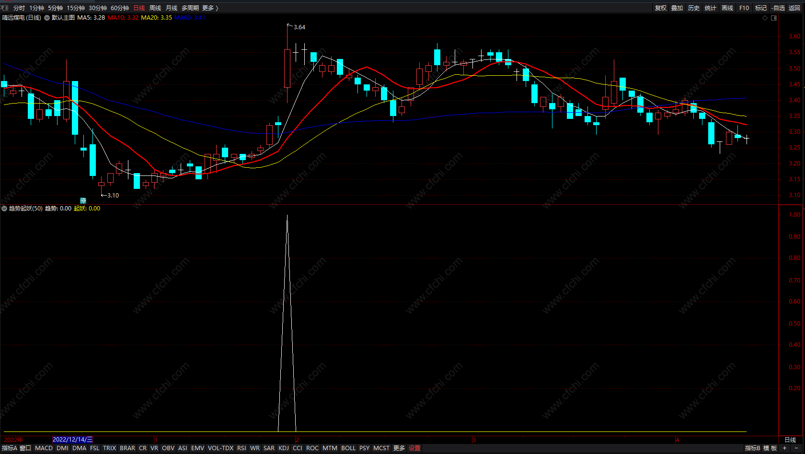The image size is (805, 454).
Task: Select the 指标B tab
Action: click(x=752, y=448)
